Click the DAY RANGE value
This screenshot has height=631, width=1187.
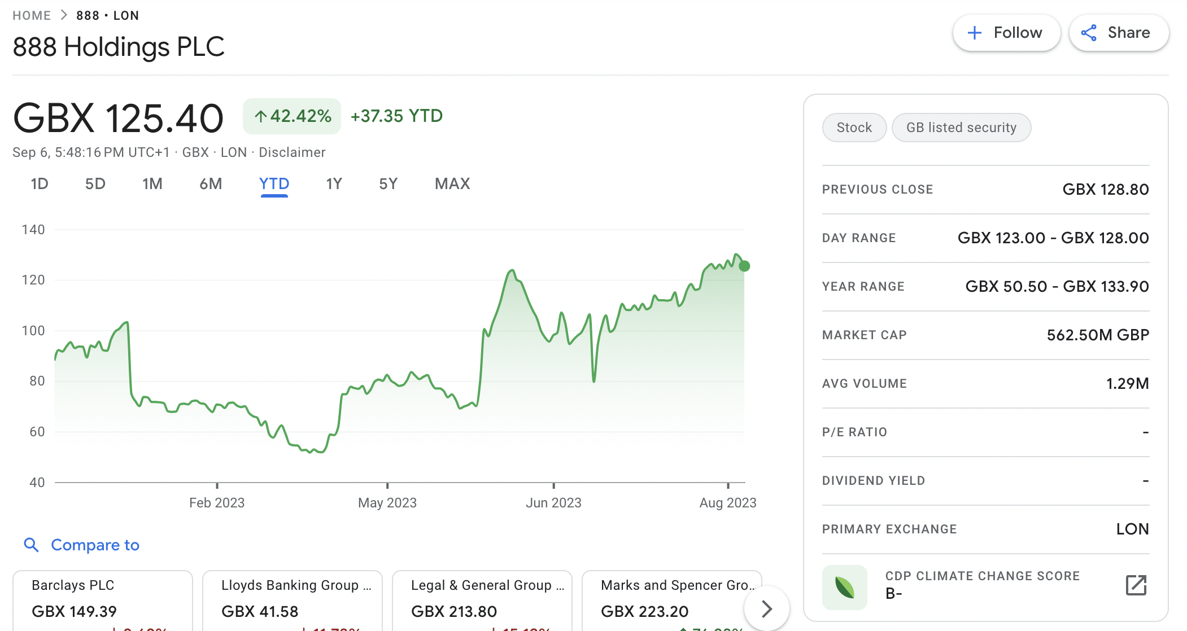[1053, 238]
